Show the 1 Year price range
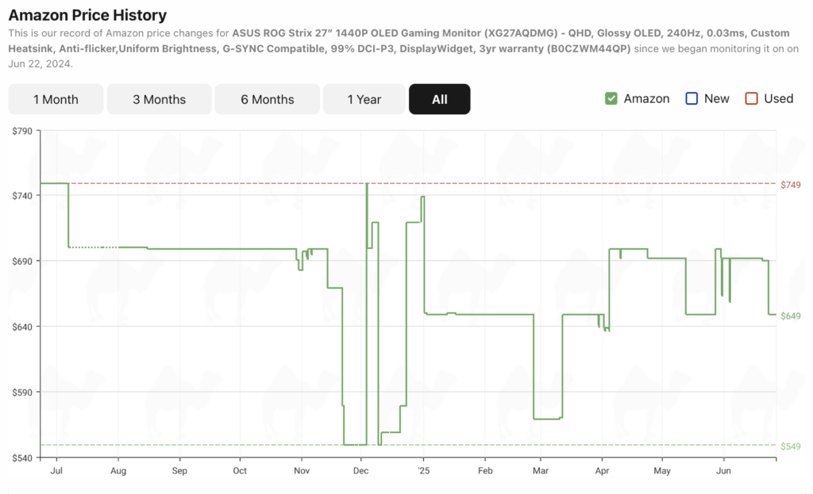The image size is (813, 494). [364, 99]
